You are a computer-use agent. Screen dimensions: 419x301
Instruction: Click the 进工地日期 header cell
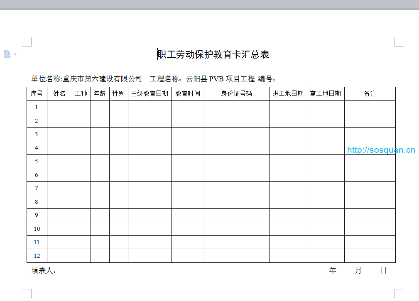click(288, 94)
